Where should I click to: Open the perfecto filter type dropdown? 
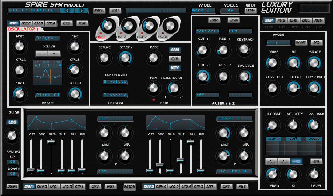208,31
